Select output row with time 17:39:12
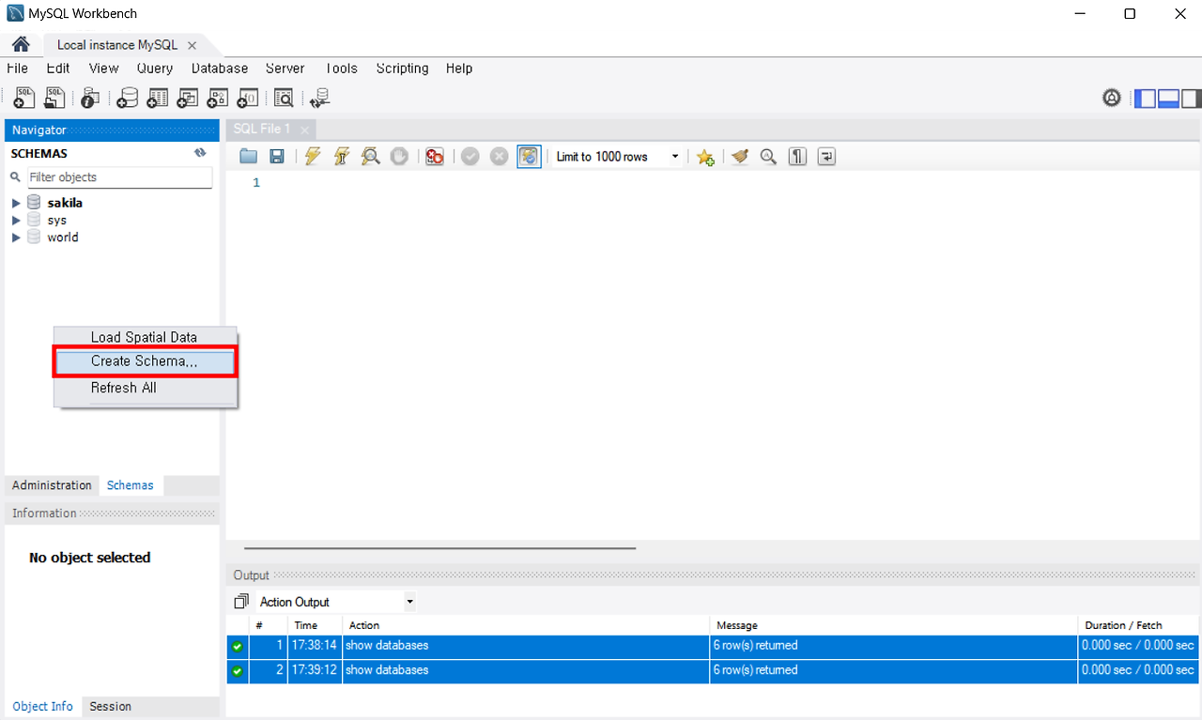 (x=713, y=670)
